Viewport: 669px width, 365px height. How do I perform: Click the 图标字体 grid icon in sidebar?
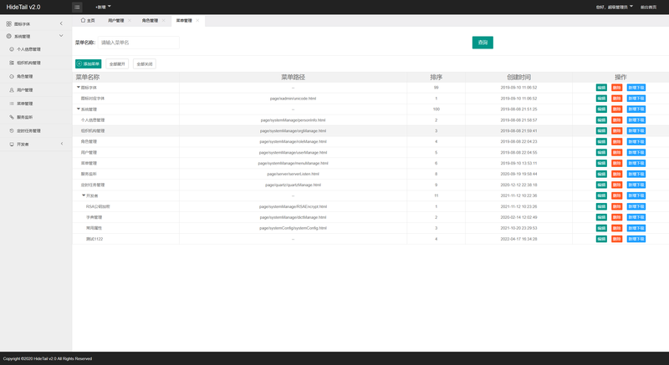click(9, 24)
